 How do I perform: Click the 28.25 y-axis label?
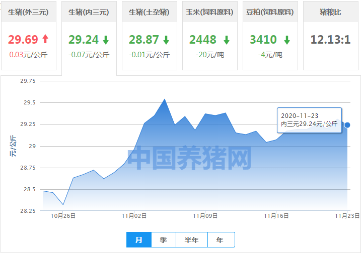pyautogui.click(x=28, y=211)
